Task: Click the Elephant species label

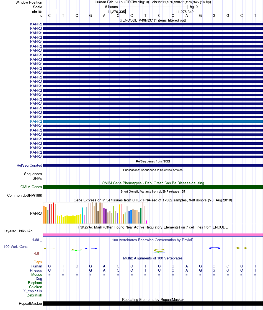Action: (35, 283)
